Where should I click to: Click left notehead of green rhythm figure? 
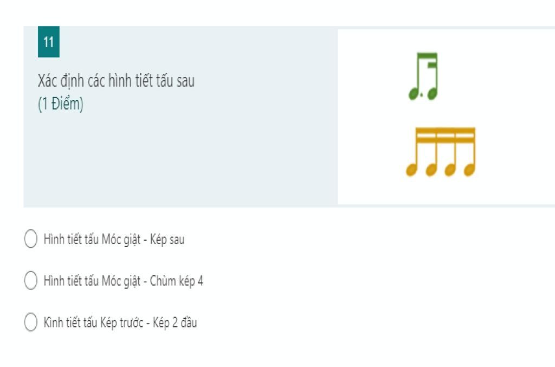coord(414,95)
